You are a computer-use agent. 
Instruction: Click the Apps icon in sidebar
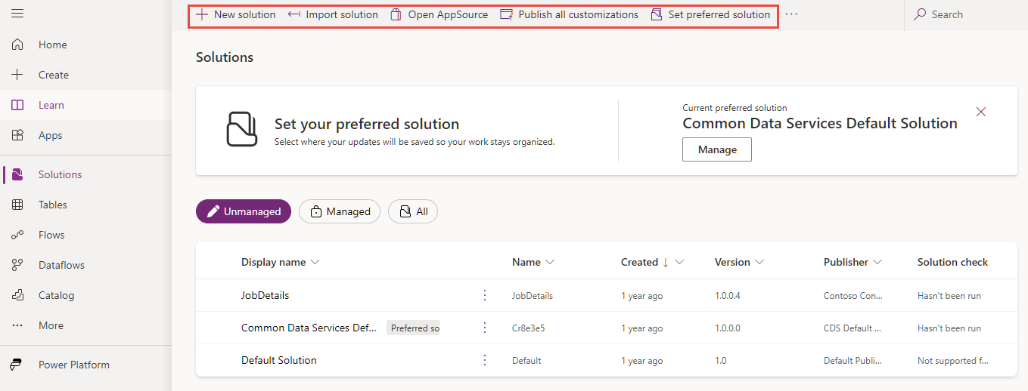pos(17,135)
